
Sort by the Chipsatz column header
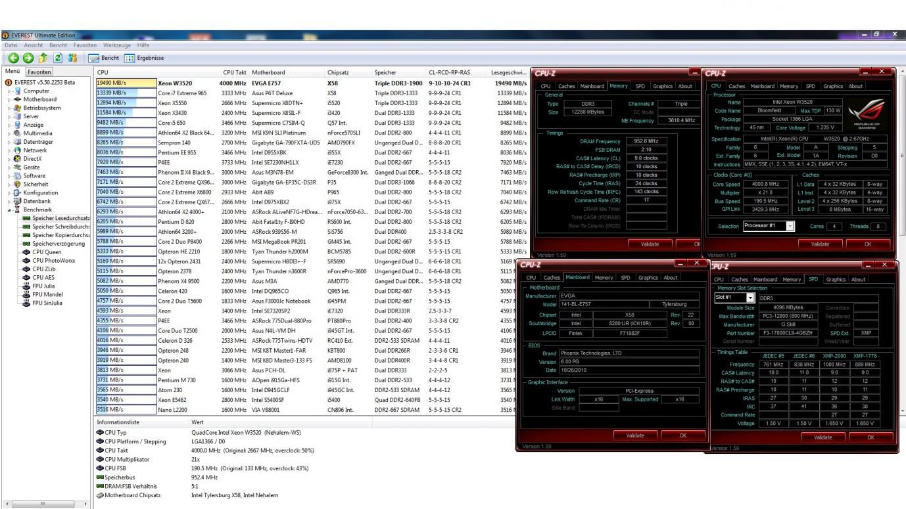[339, 72]
